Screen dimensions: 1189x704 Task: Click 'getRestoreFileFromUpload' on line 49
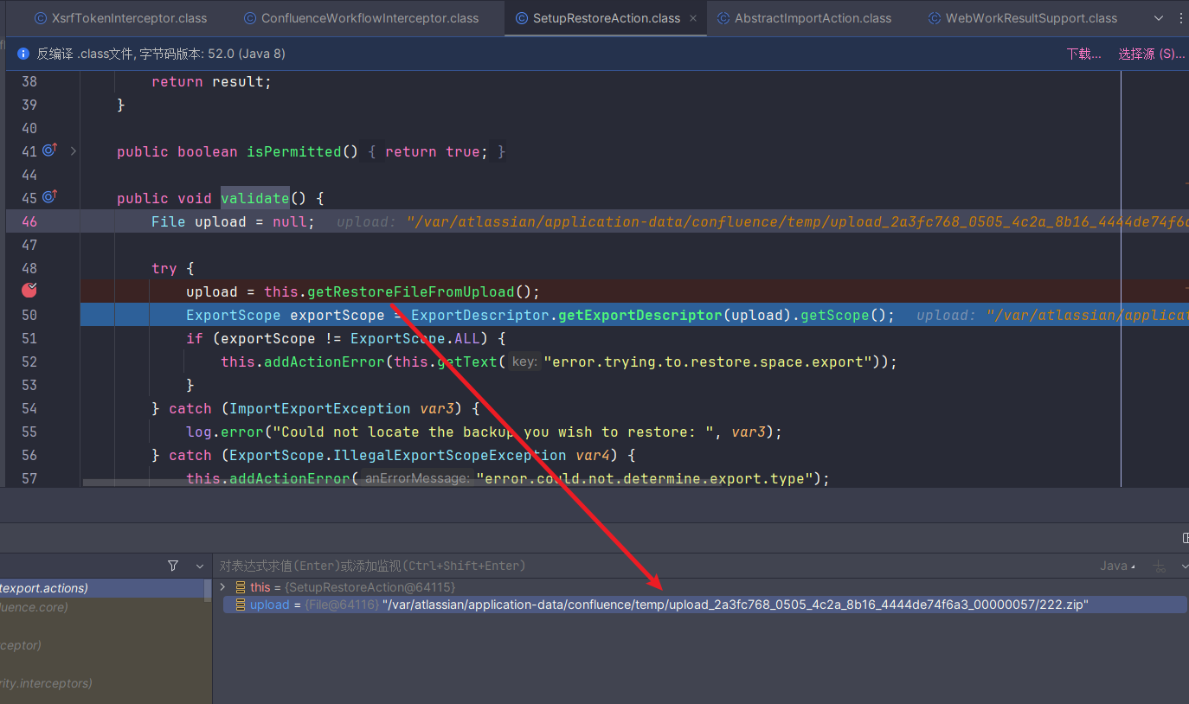click(411, 291)
